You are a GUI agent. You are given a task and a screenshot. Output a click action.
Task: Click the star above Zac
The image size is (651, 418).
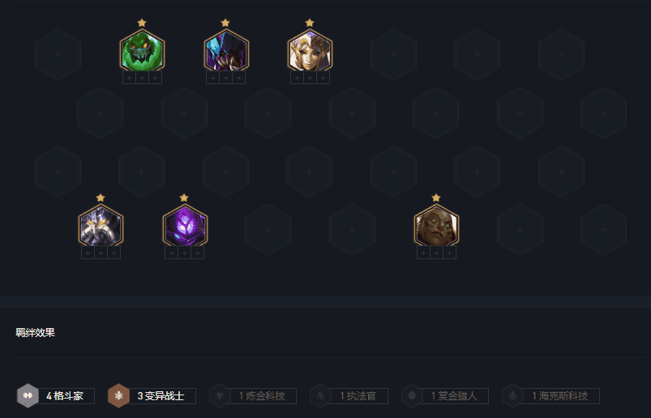[142, 23]
